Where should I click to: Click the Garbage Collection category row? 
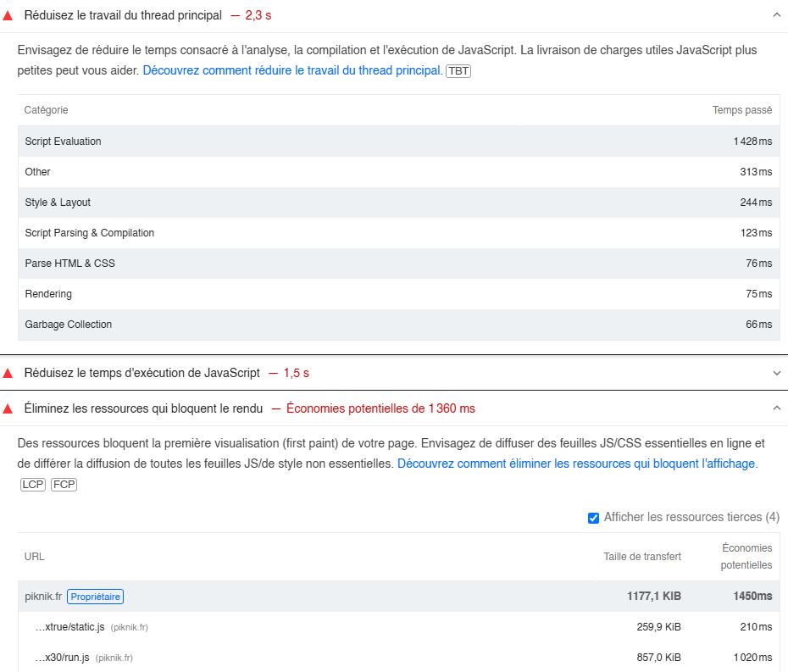(398, 325)
